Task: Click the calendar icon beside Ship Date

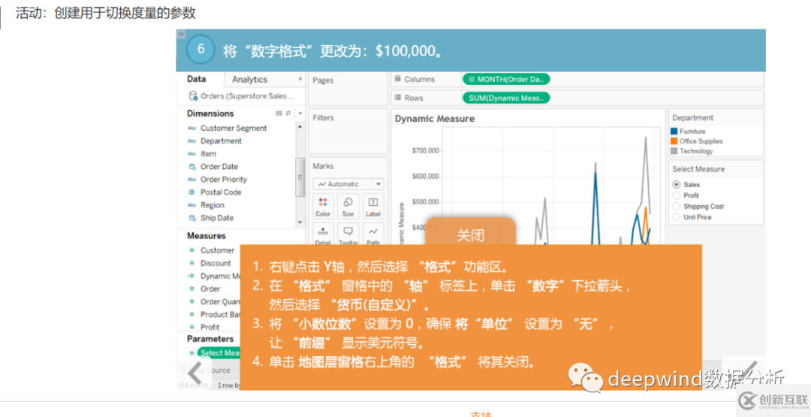Action: [x=192, y=218]
